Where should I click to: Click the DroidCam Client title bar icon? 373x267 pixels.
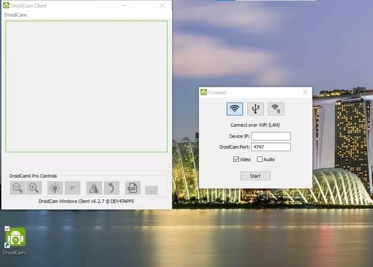(6, 5)
